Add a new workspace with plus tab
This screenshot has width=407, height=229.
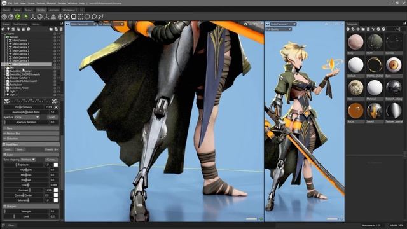click(82, 10)
